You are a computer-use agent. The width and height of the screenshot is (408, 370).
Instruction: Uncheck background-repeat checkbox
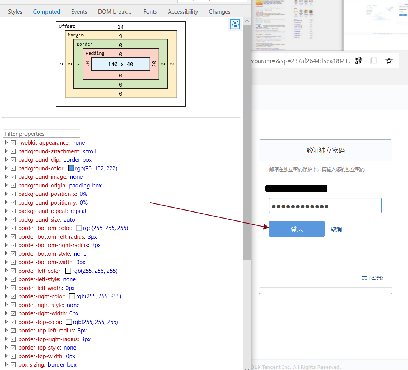pyautogui.click(x=13, y=211)
